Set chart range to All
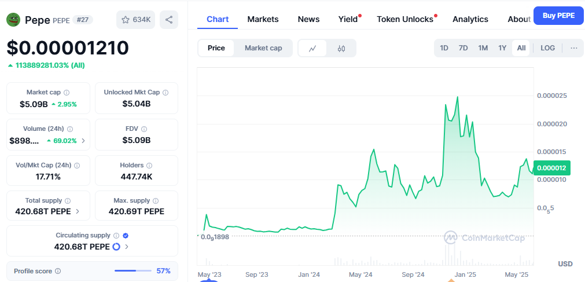Image resolution: width=585 pixels, height=282 pixels. [521, 48]
